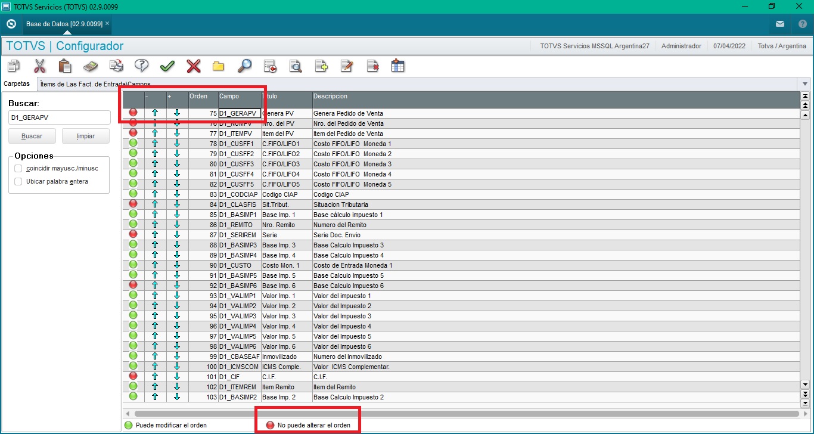Select the D1_GERAPV field cell
814x434 pixels.
click(x=240, y=113)
